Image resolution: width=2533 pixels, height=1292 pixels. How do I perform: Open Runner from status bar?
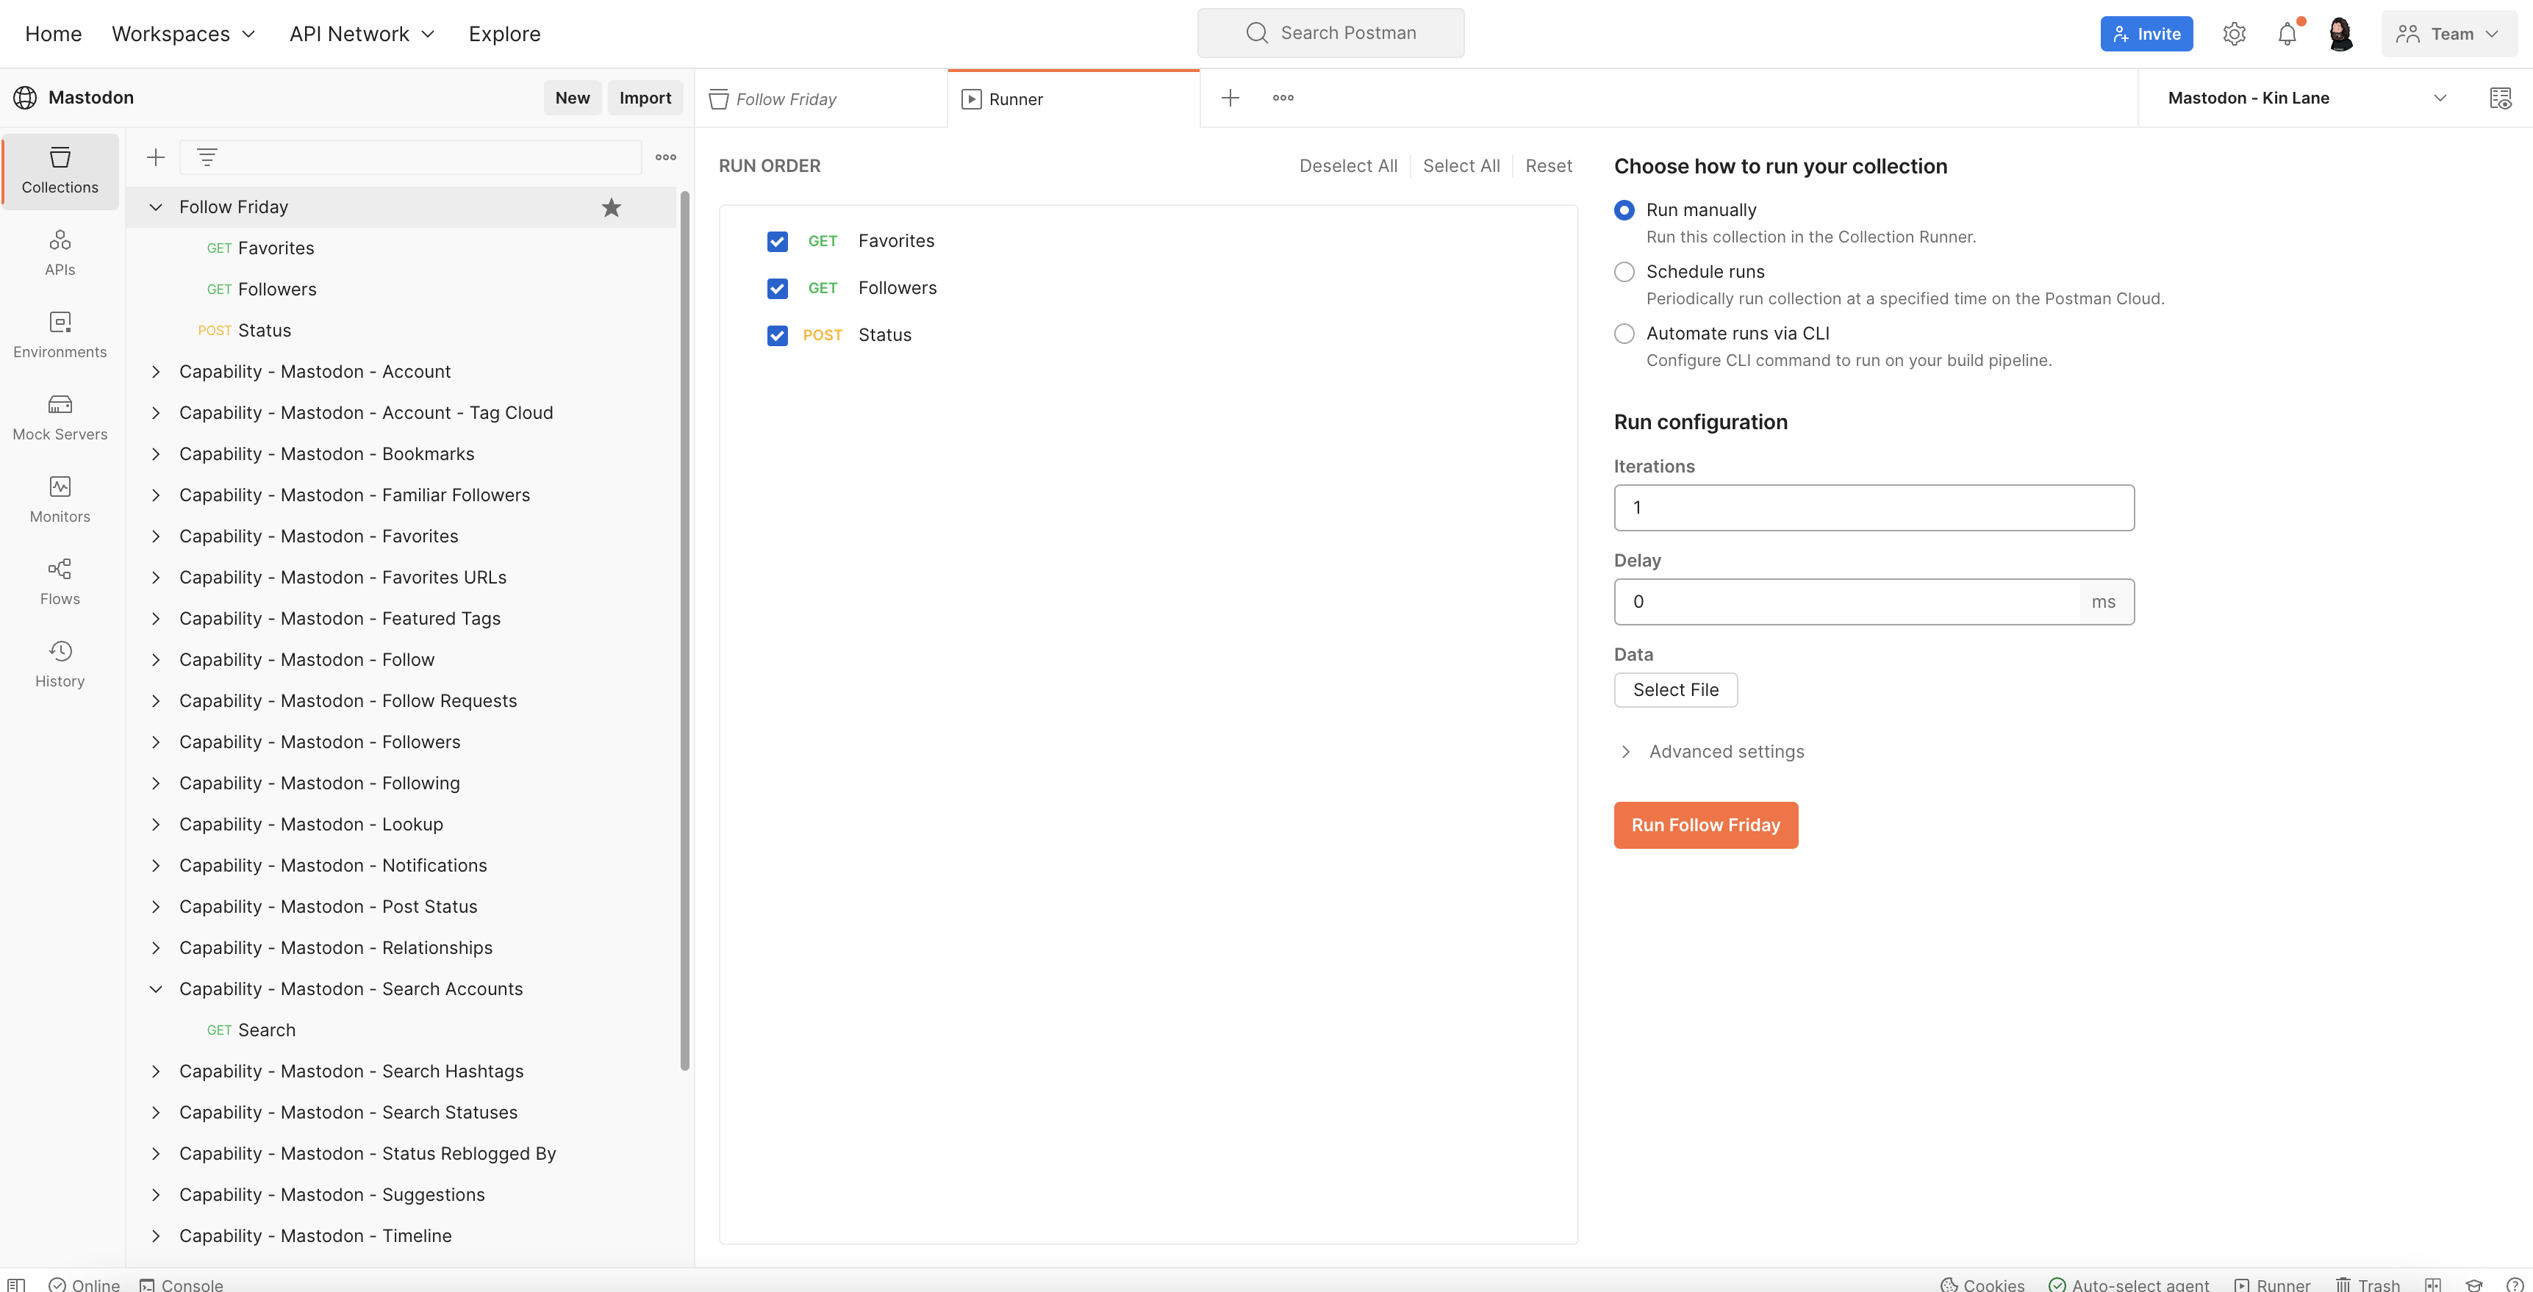2271,1284
